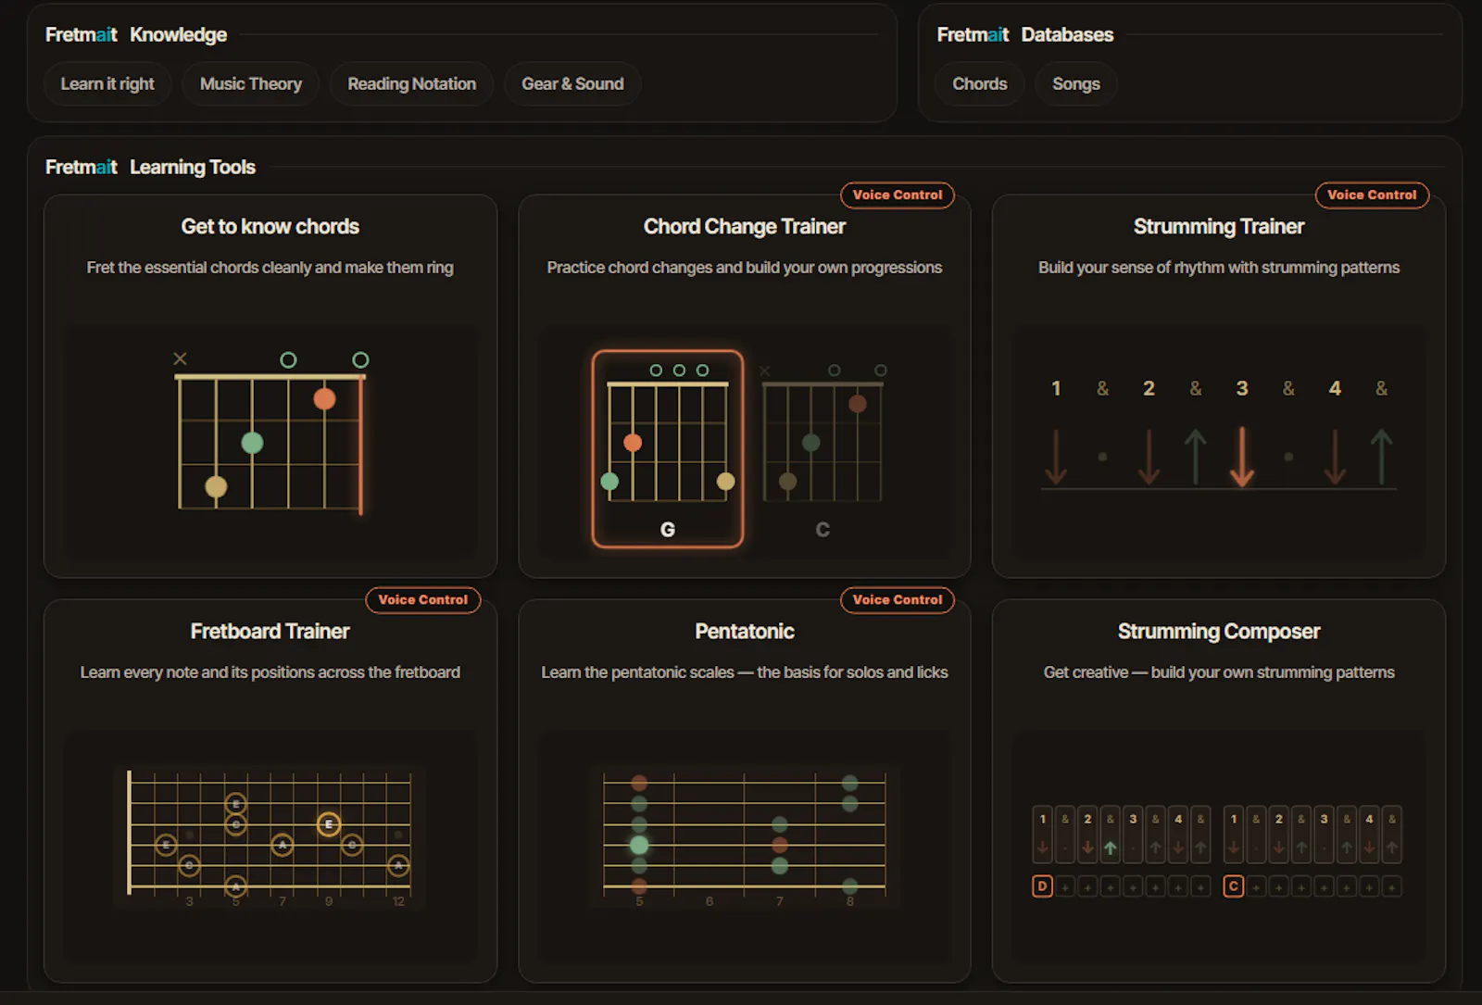Open the Songs database
Image resolution: width=1482 pixels, height=1005 pixels.
pos(1075,84)
